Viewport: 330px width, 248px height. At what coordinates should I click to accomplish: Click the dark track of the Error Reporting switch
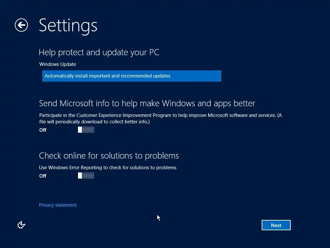point(88,176)
